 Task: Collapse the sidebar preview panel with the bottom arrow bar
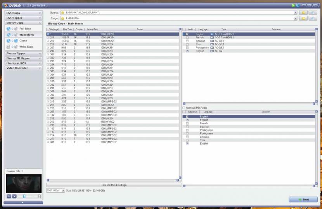tap(23, 203)
